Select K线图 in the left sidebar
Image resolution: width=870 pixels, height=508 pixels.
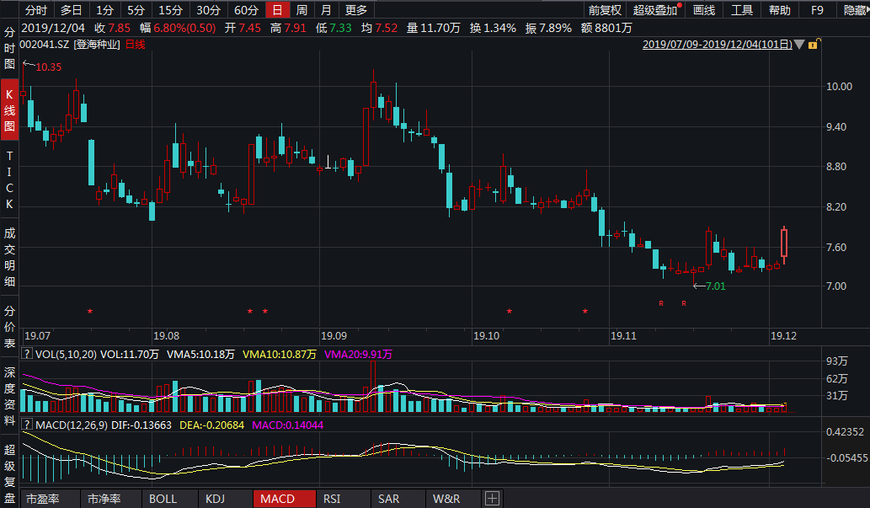pyautogui.click(x=9, y=110)
